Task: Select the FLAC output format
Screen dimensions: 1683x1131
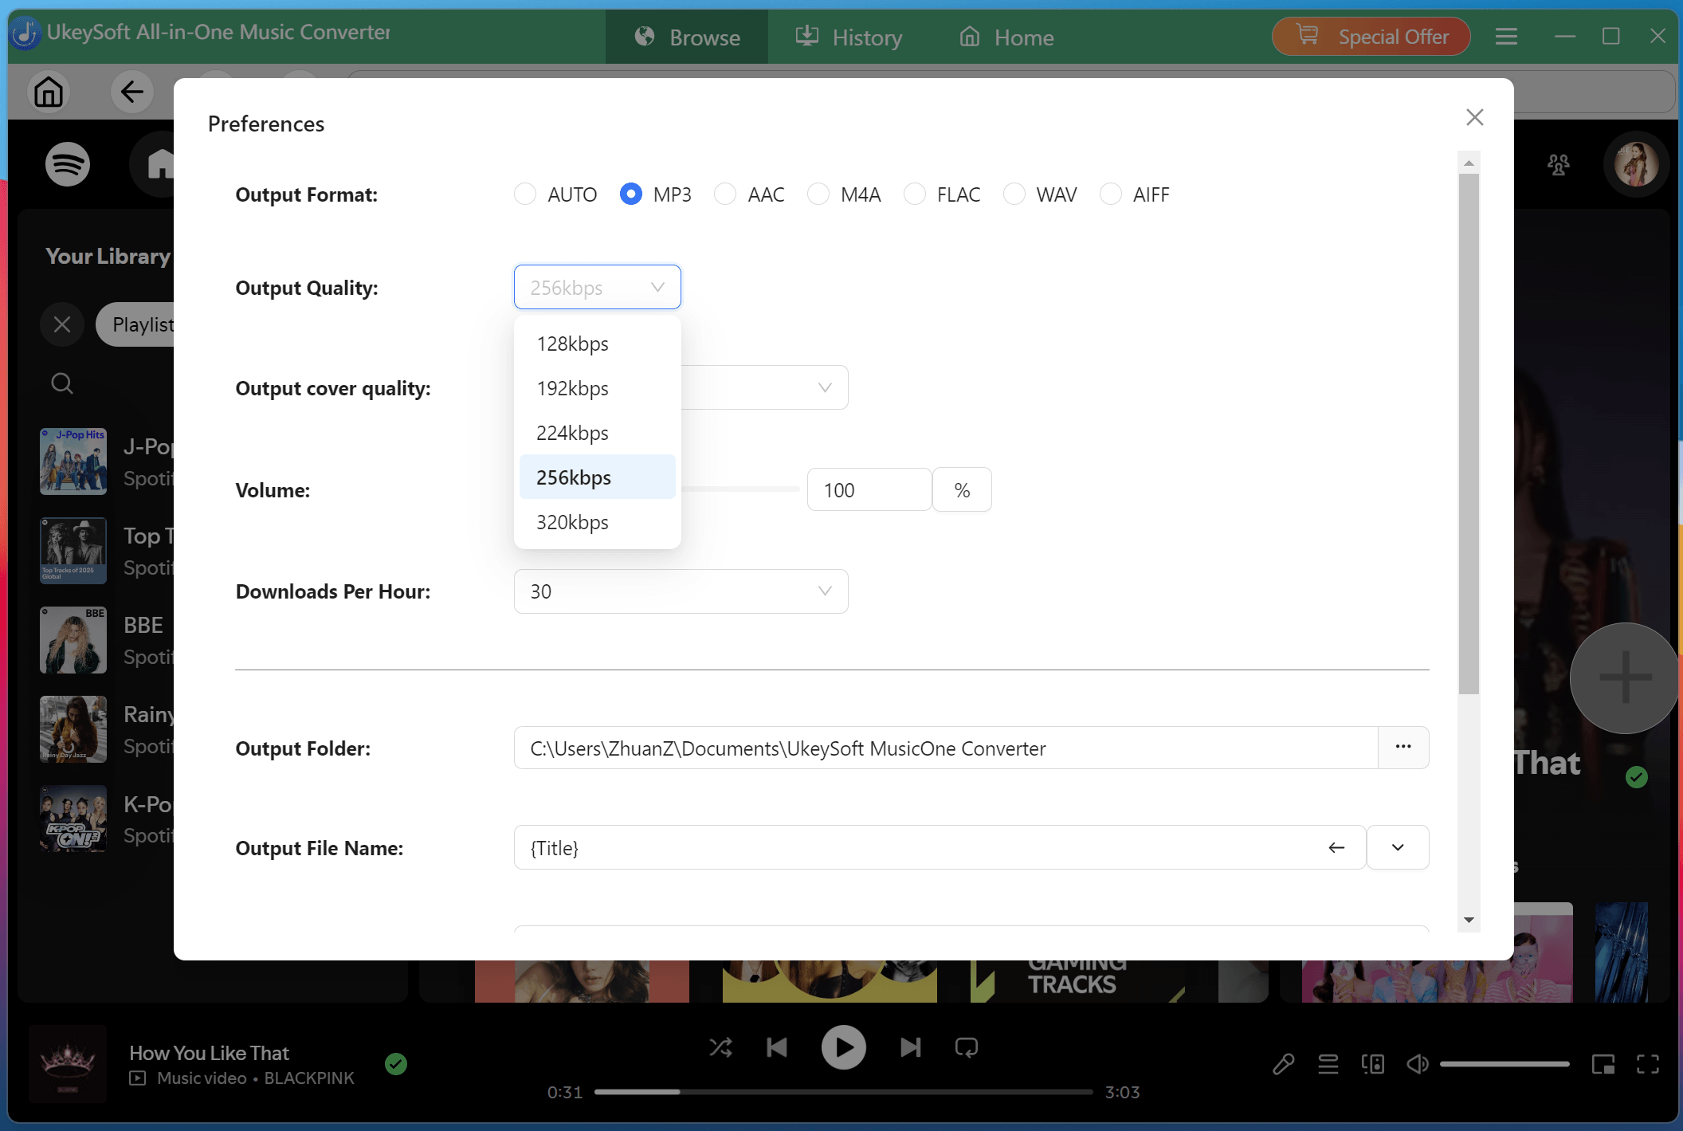Action: (x=914, y=194)
